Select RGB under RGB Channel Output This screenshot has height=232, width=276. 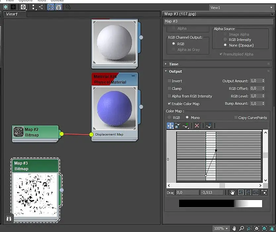point(173,44)
